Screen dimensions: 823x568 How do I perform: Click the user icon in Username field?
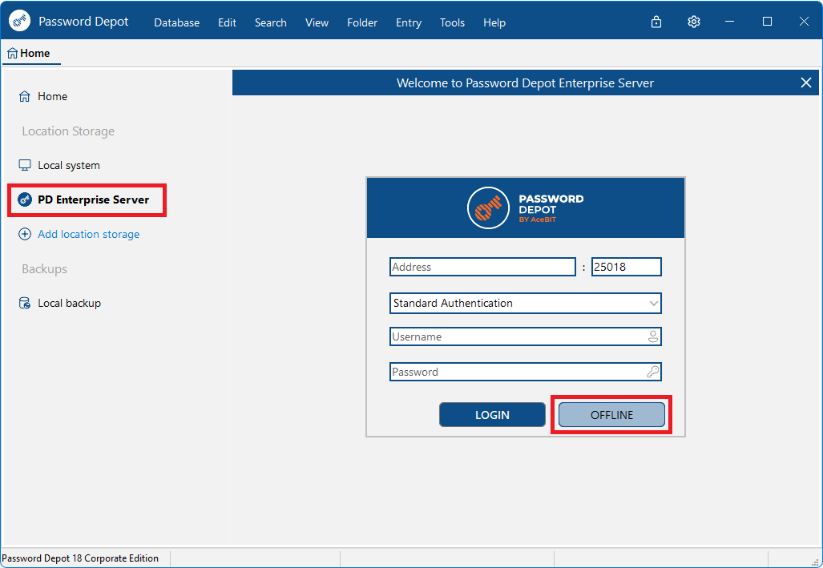(653, 336)
